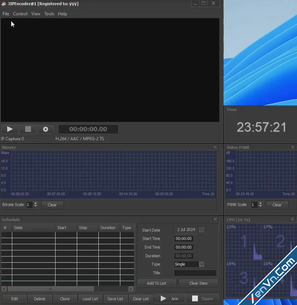The width and height of the screenshot is (297, 305).
Task: Increase the PSNR Scale value
Action: click(x=260, y=203)
